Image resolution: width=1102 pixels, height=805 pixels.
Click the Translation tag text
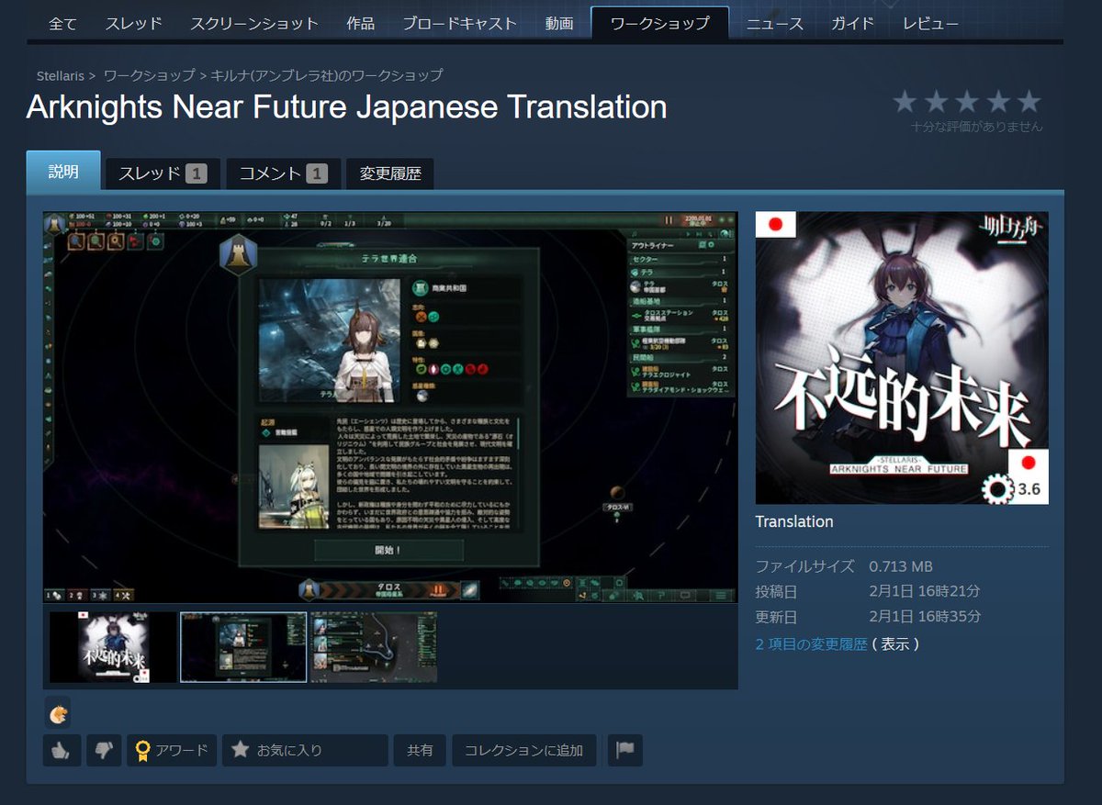click(794, 521)
